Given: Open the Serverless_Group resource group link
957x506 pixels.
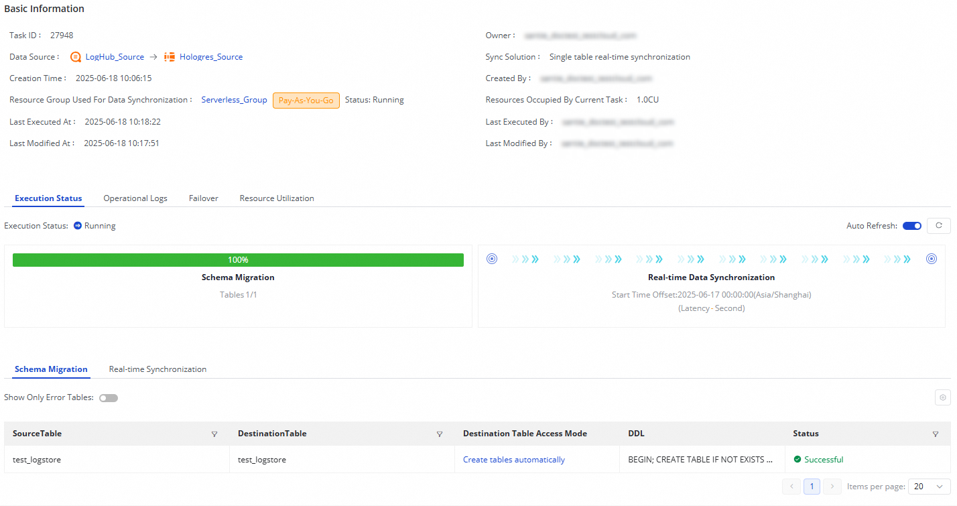Looking at the screenshot, I should pos(234,100).
